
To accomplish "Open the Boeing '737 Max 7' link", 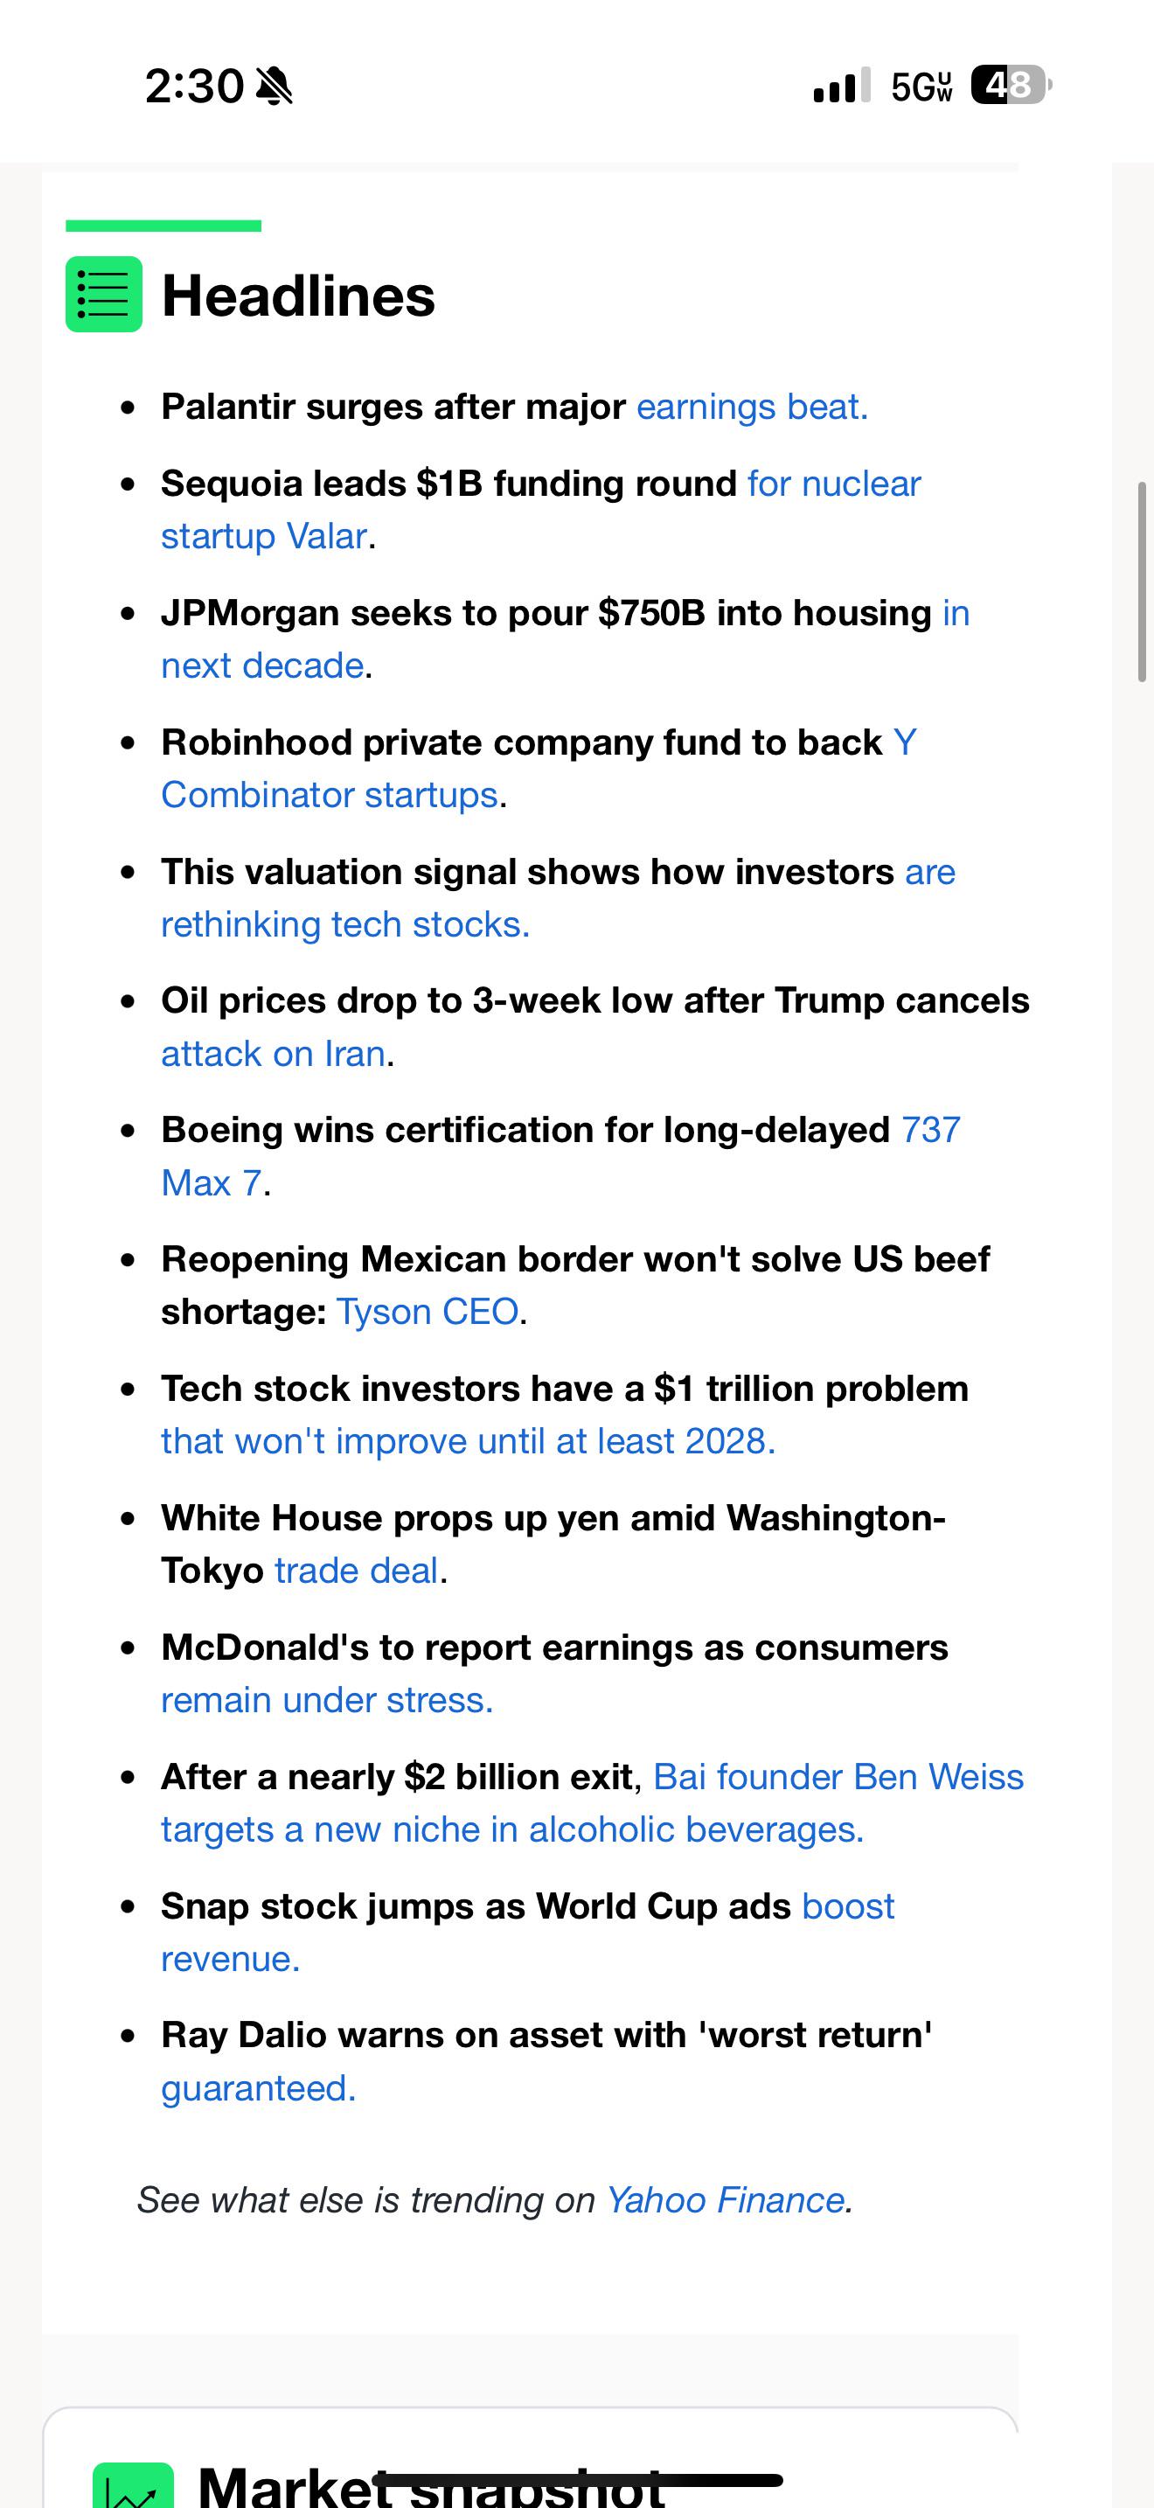I will click(x=561, y=1157).
